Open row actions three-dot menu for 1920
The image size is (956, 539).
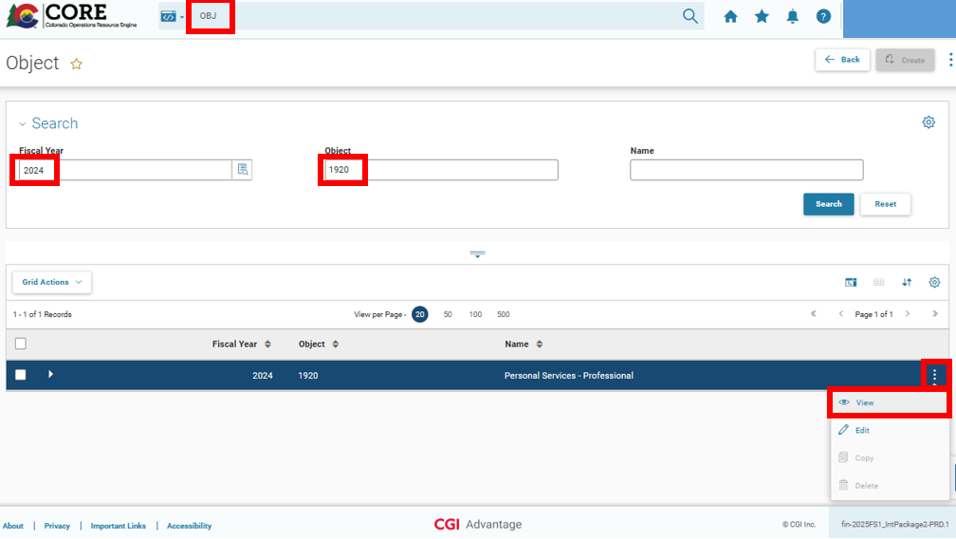(x=935, y=376)
